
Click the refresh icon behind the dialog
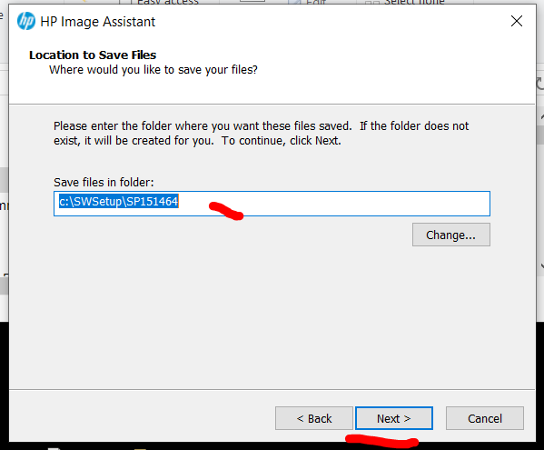pyautogui.click(x=539, y=84)
